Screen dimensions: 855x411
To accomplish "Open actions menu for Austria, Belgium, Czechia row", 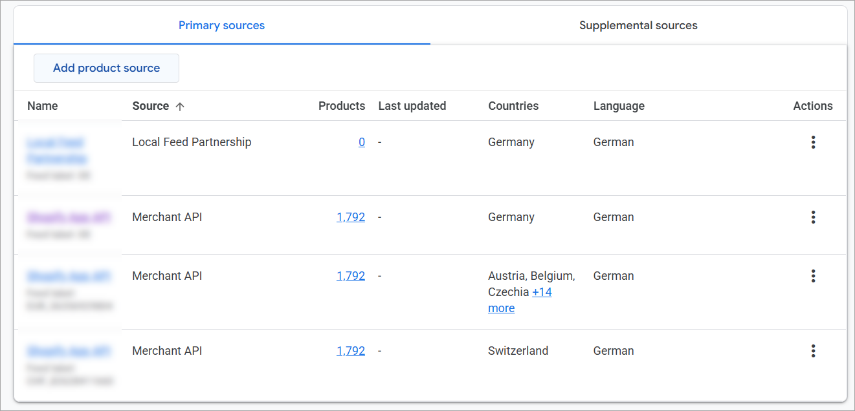I will [x=813, y=276].
